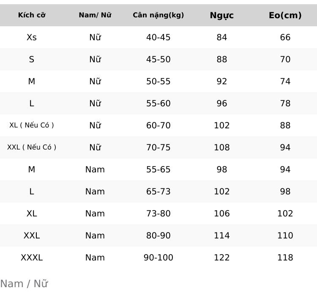The width and height of the screenshot is (317, 299).
Task: Select the XL ( Nếu Có ) size cell
Action: point(32,125)
